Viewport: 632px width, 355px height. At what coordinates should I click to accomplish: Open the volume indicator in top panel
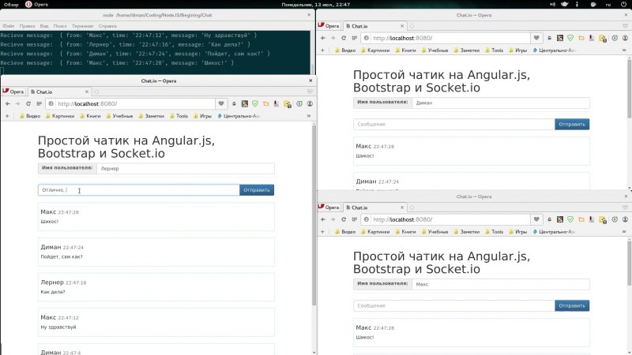tap(552, 5)
